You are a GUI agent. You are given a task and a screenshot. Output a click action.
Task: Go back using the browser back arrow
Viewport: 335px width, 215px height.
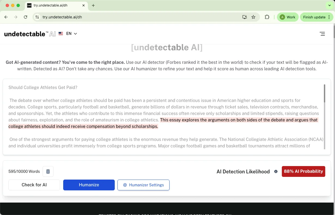point(6,17)
